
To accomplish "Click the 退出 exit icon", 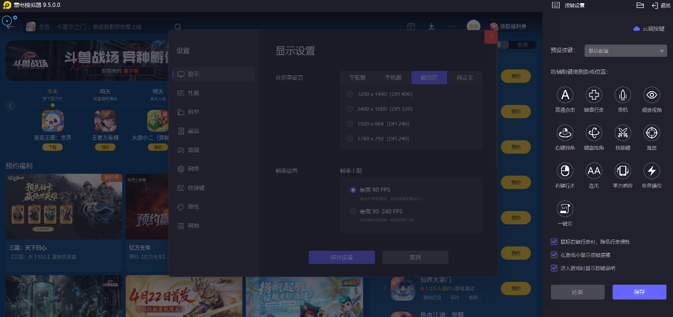I will coord(654,5).
